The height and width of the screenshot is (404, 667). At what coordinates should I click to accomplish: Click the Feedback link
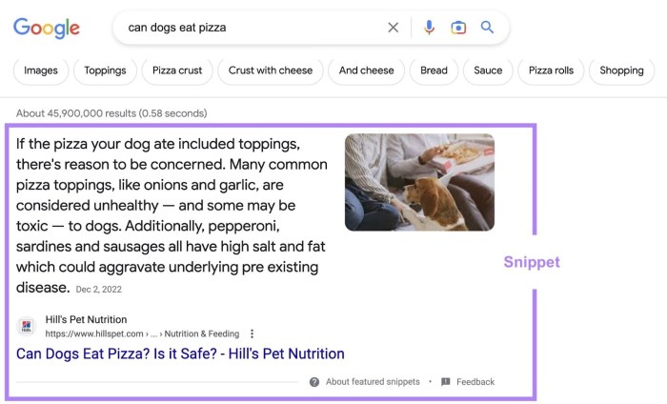pos(475,382)
